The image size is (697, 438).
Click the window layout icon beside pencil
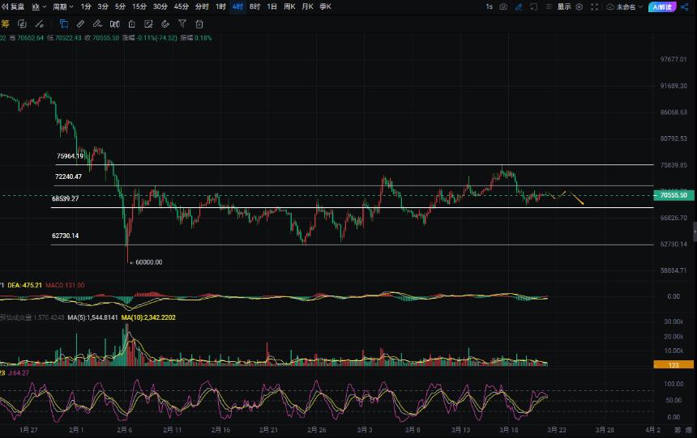pyautogui.click(x=533, y=6)
